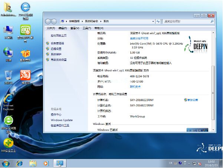The width and height of the screenshot is (223, 168).
Task: Open the 查看(V) menu
Action: coord(75,28)
